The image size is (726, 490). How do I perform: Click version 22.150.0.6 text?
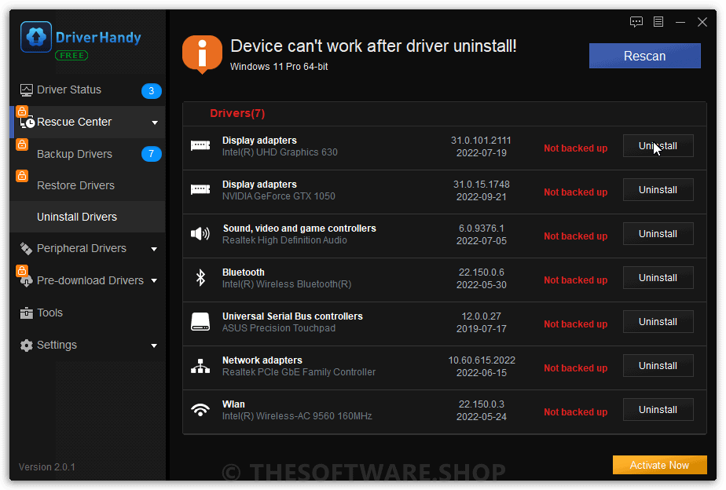coord(482,272)
